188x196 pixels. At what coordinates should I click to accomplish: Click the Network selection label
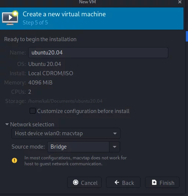(x=32, y=124)
